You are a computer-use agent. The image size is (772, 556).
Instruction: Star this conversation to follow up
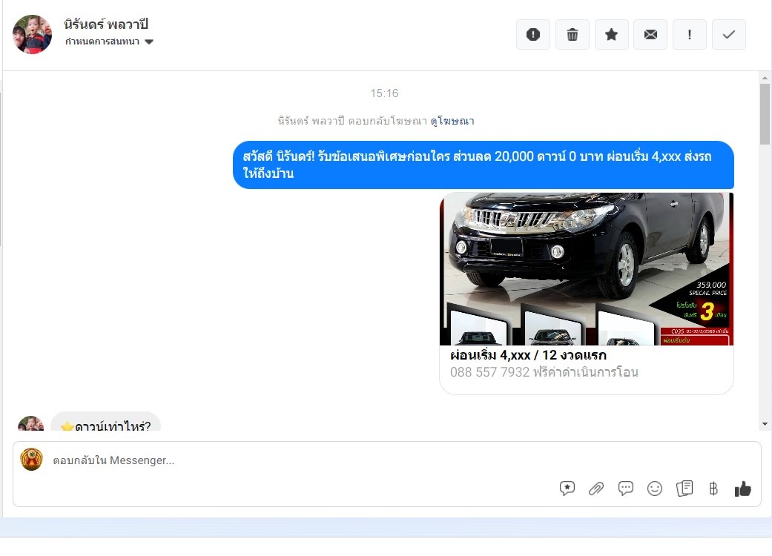[x=611, y=35]
